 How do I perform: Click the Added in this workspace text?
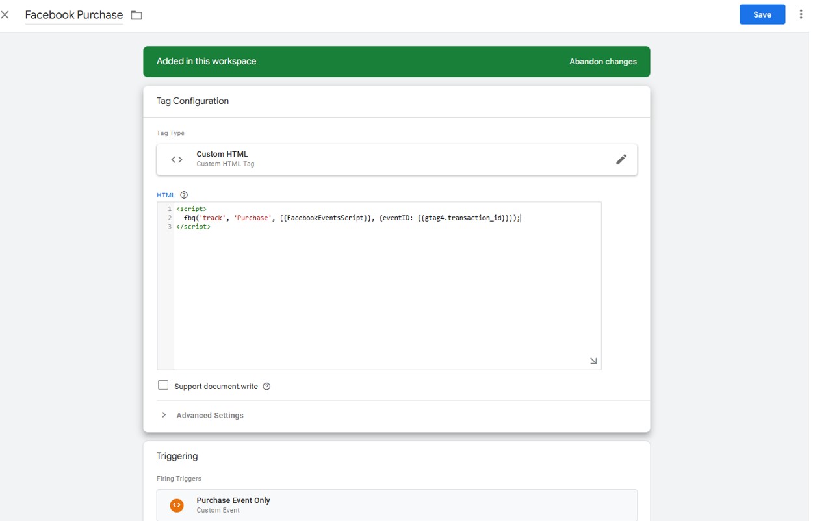tap(206, 61)
